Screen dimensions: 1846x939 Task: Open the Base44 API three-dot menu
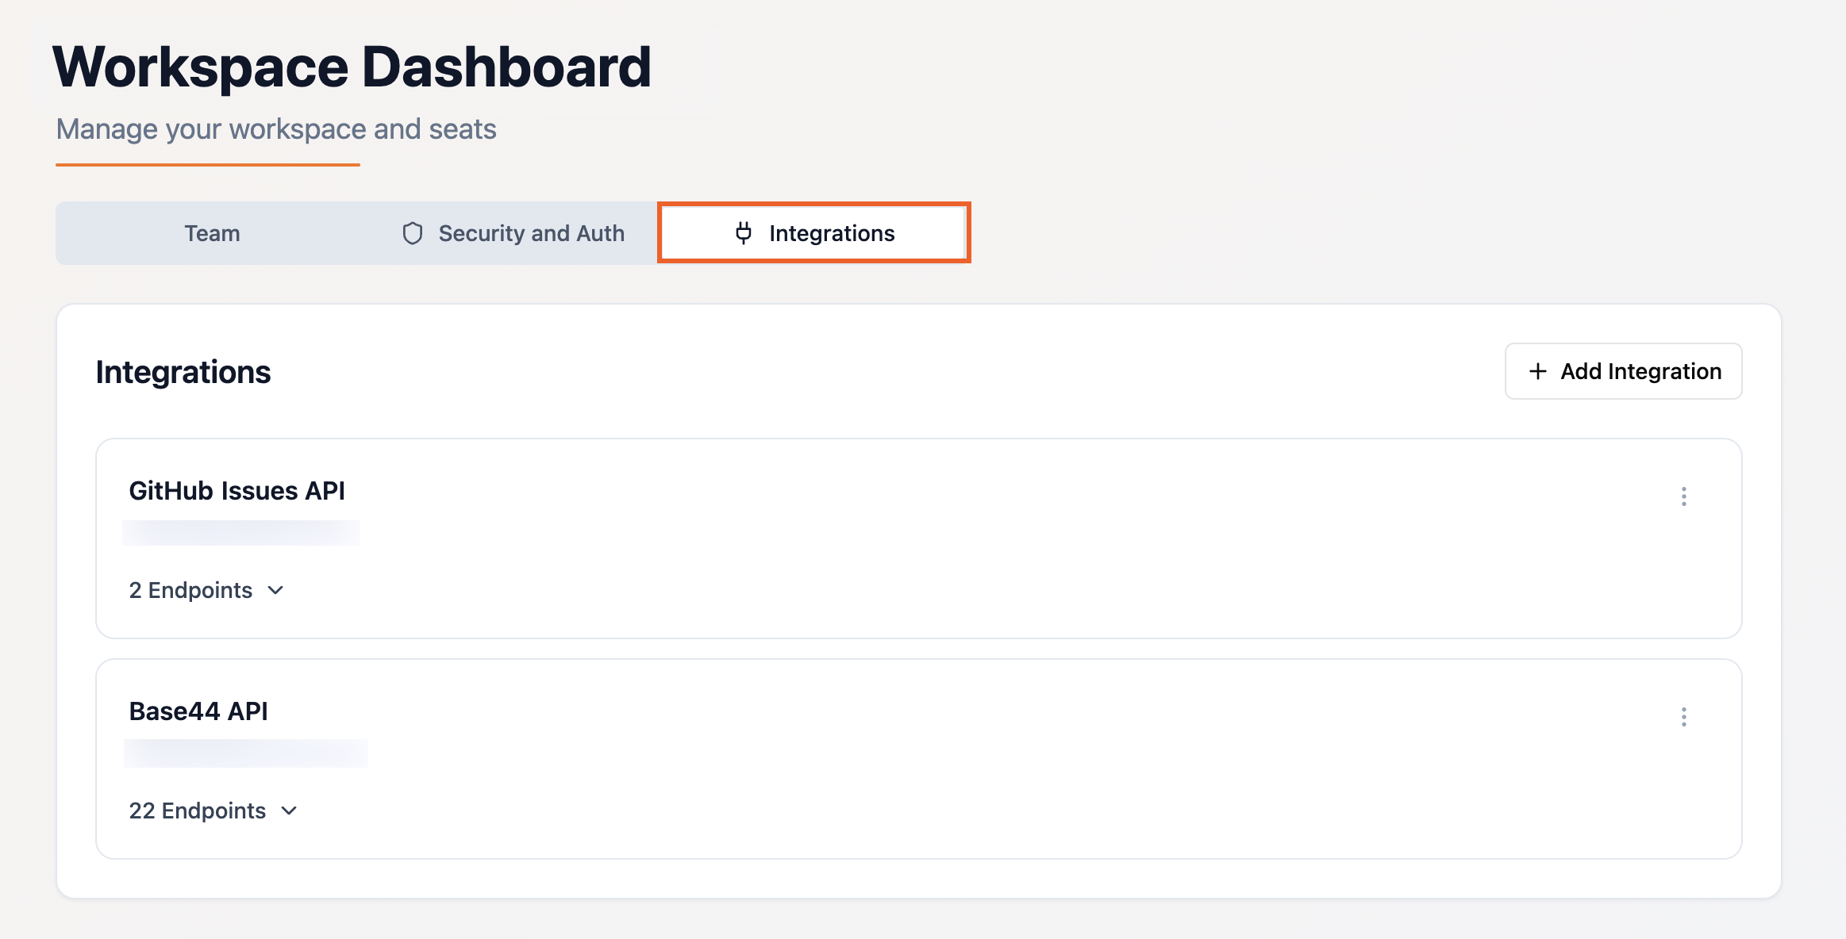click(1685, 716)
